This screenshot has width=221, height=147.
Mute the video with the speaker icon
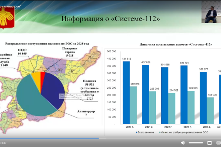(183, 143)
